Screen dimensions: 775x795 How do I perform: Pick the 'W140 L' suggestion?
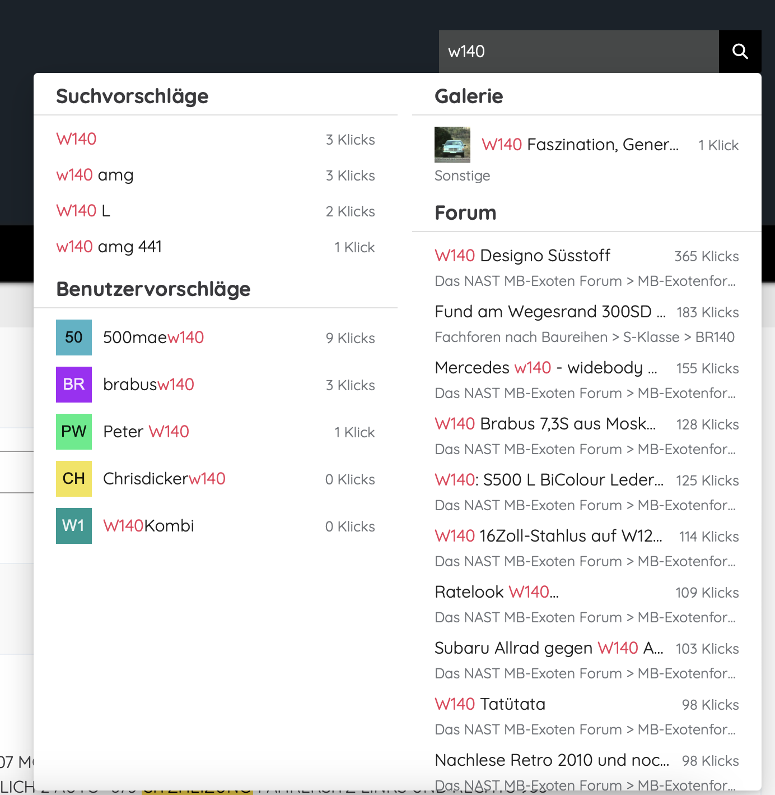[83, 211]
